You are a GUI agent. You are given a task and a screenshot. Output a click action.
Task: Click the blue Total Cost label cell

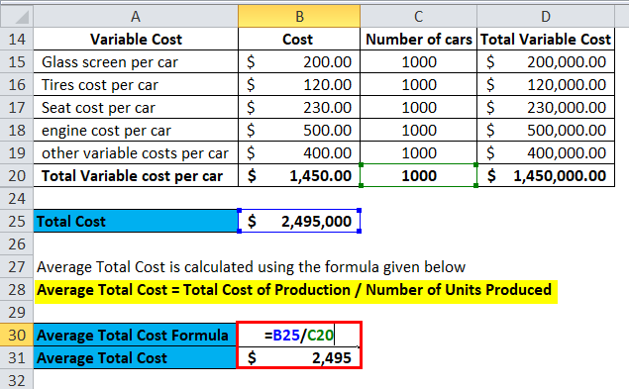point(136,221)
